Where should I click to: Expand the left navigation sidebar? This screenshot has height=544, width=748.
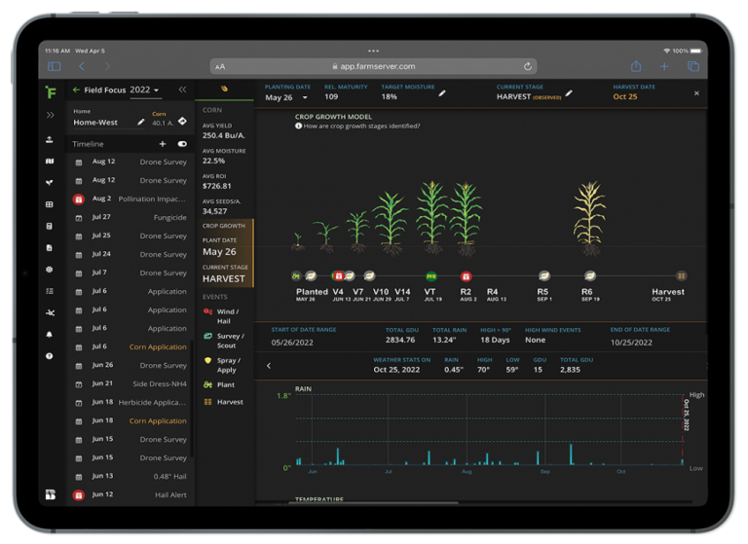(50, 115)
